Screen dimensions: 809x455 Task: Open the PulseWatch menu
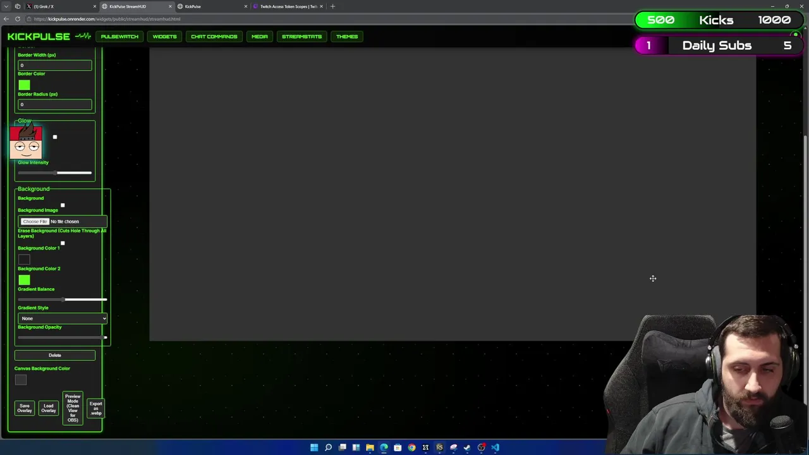pos(119,37)
